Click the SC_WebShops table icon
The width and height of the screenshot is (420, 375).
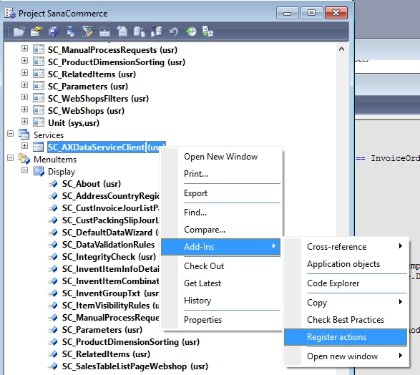(39, 110)
